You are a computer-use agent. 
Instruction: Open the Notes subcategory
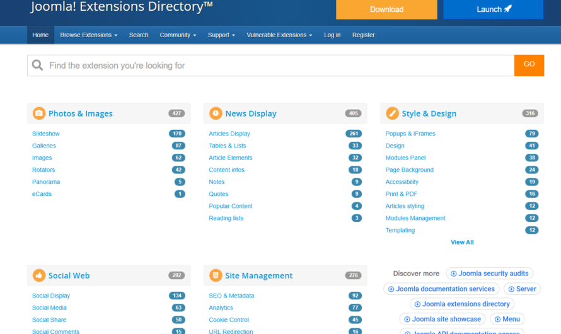217,182
